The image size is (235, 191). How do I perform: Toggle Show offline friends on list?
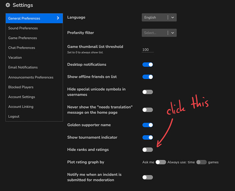click(x=148, y=77)
